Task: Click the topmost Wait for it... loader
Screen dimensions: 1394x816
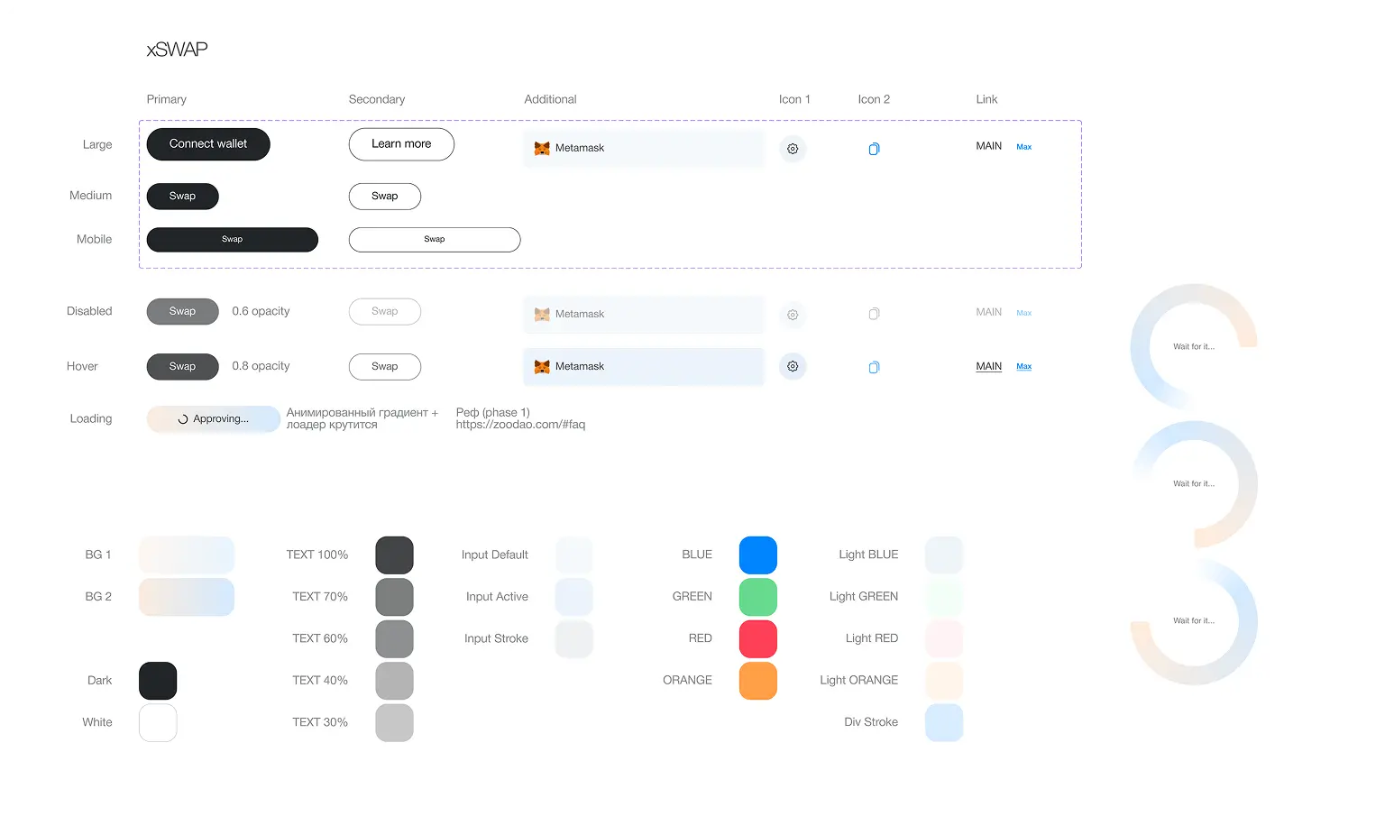Action: tap(1194, 346)
